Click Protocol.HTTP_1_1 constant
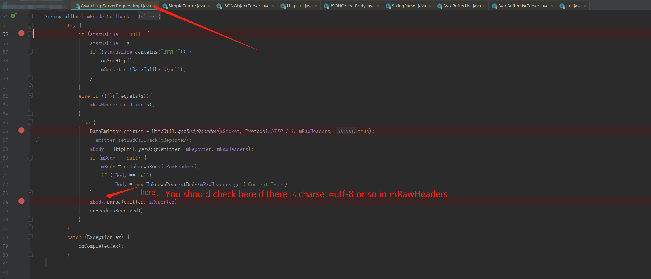The width and height of the screenshot is (651, 279). pyautogui.click(x=270, y=131)
